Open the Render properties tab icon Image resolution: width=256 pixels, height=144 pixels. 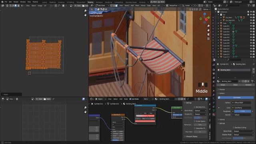[214, 70]
